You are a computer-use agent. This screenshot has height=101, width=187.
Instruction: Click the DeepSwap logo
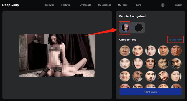tap(10, 5)
